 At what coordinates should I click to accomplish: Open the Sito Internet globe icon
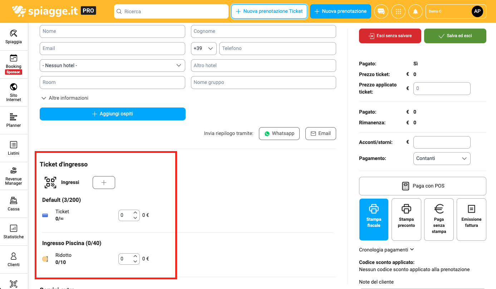coord(14,87)
